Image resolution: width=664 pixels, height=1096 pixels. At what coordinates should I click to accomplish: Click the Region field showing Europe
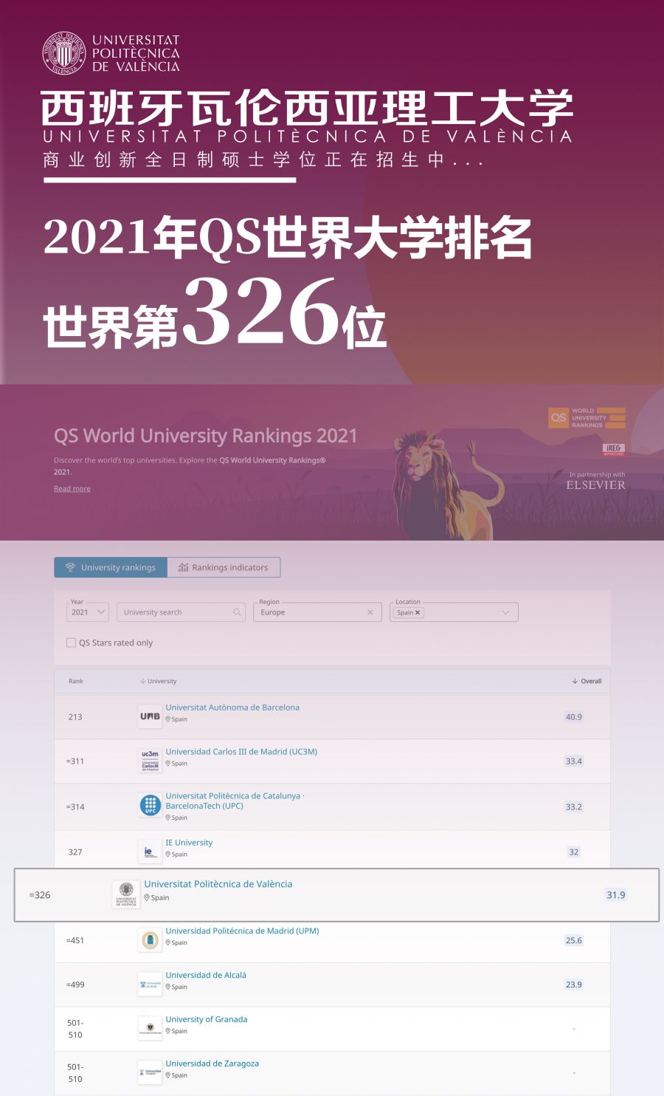[x=317, y=612]
